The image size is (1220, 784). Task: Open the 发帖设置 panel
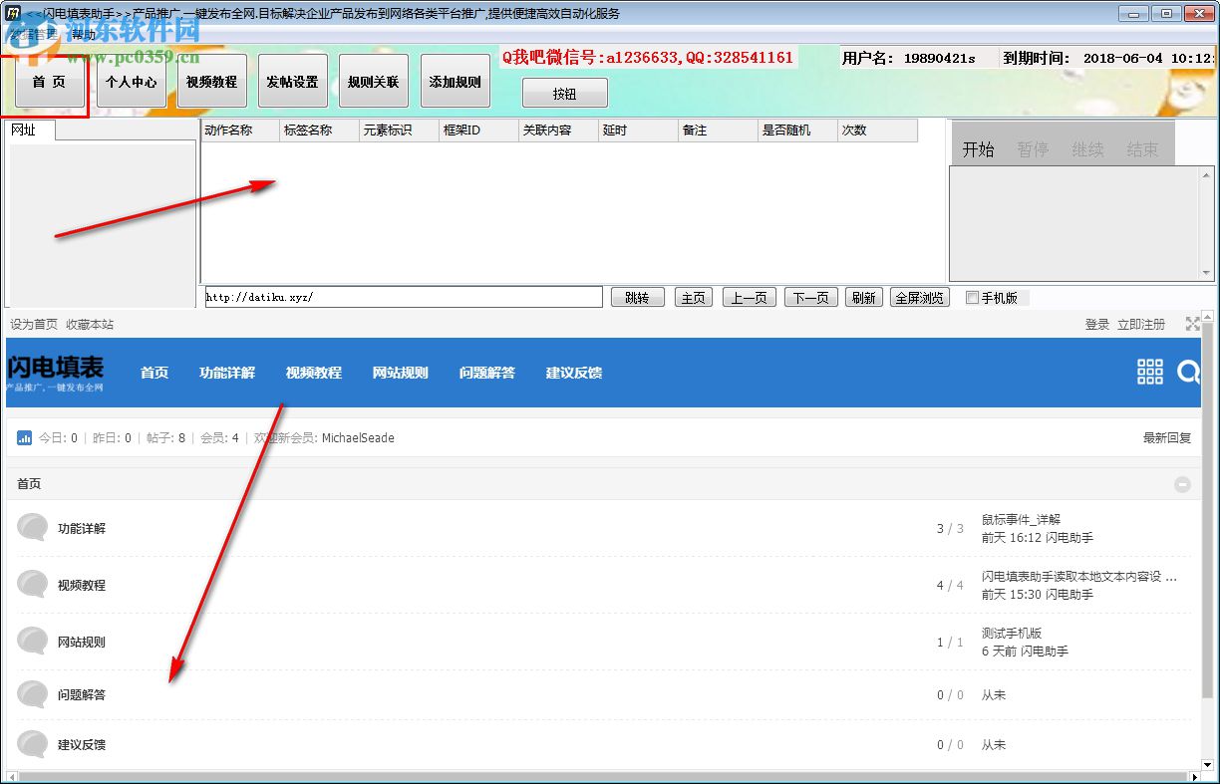tap(292, 81)
